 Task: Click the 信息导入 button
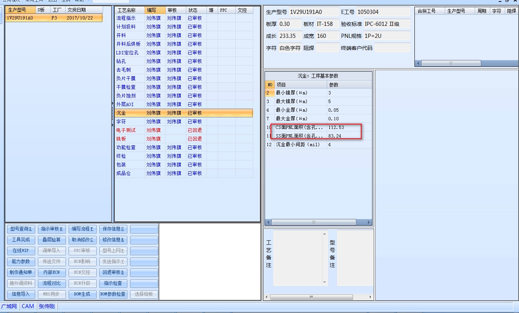[x=21, y=294]
